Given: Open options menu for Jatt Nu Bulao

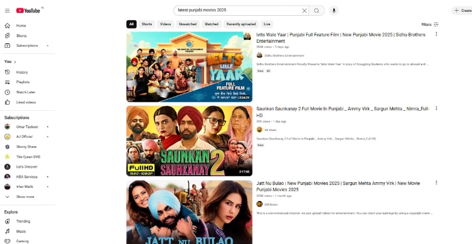Looking at the screenshot, I should (x=436, y=183).
